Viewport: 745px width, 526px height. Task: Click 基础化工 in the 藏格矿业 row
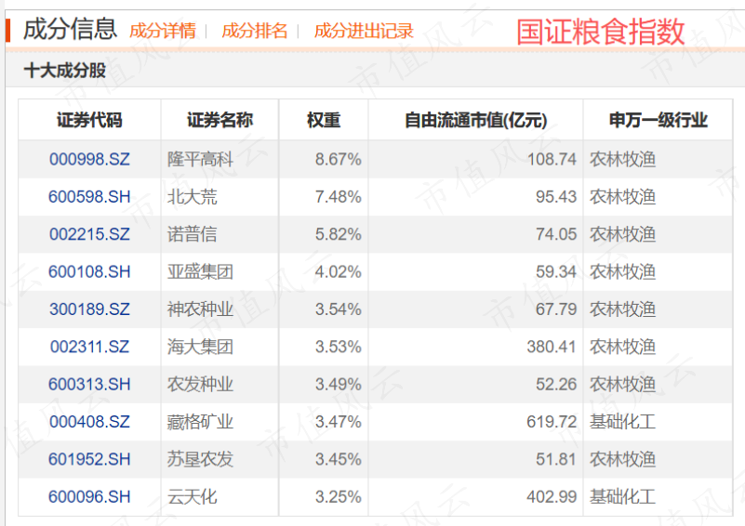point(622,422)
